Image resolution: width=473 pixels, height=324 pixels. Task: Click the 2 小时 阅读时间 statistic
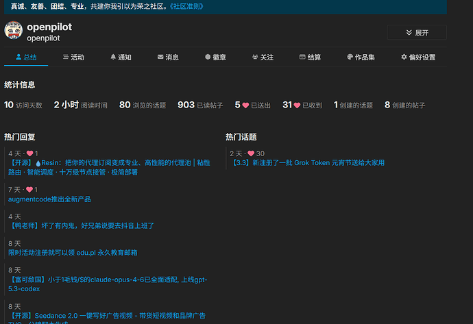click(x=80, y=105)
